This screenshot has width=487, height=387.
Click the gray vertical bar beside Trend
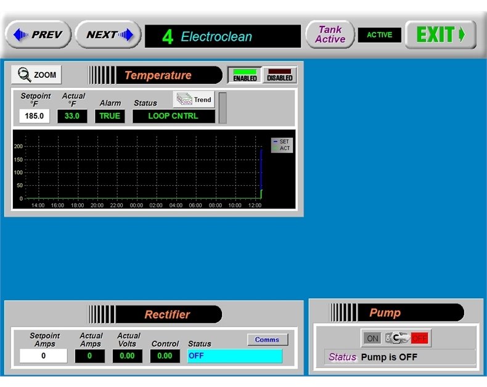pyautogui.click(x=223, y=107)
